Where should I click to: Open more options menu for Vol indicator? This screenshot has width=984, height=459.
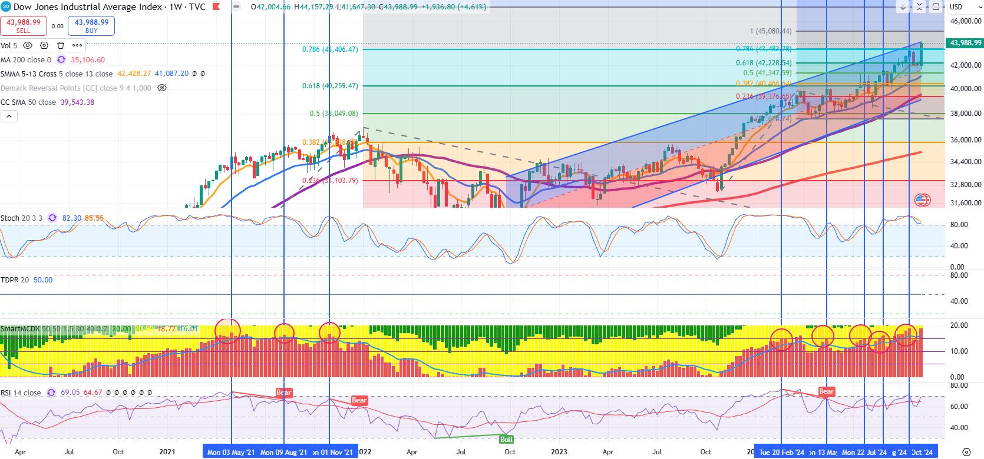[77, 45]
